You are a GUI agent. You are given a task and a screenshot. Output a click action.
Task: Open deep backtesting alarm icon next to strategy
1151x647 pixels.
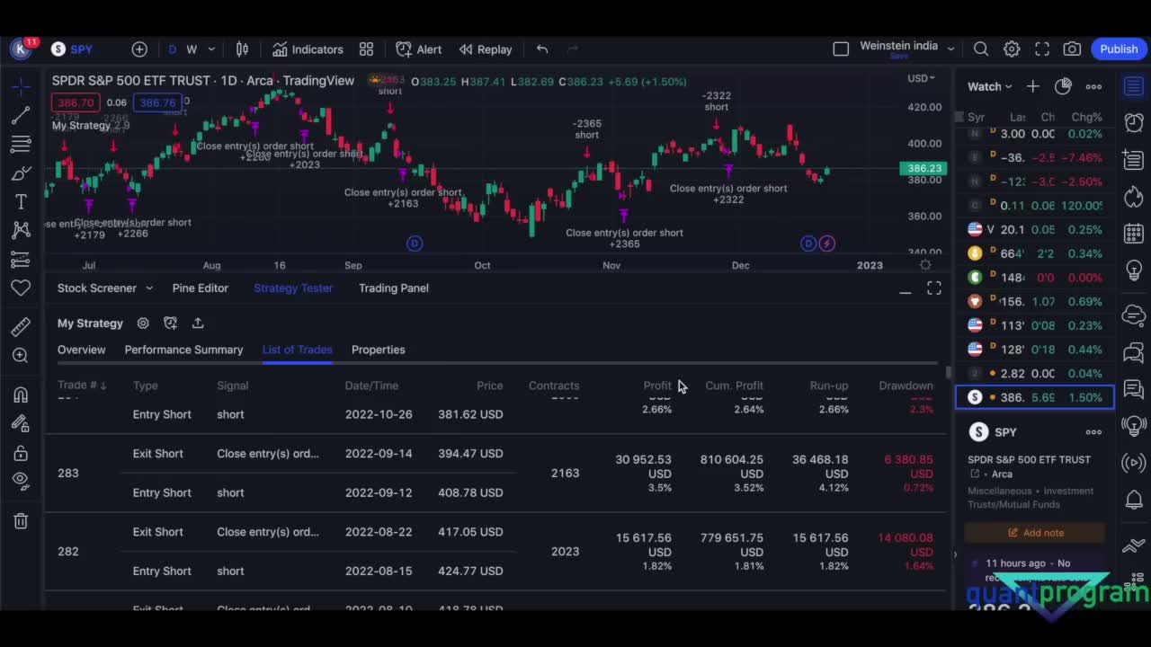click(170, 323)
